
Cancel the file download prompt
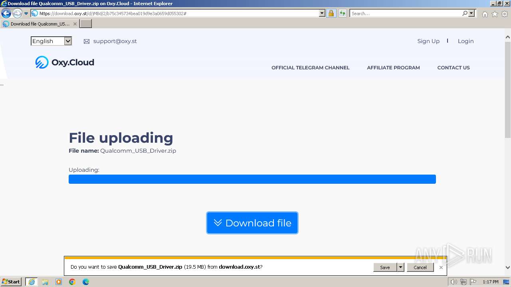[x=420, y=267]
